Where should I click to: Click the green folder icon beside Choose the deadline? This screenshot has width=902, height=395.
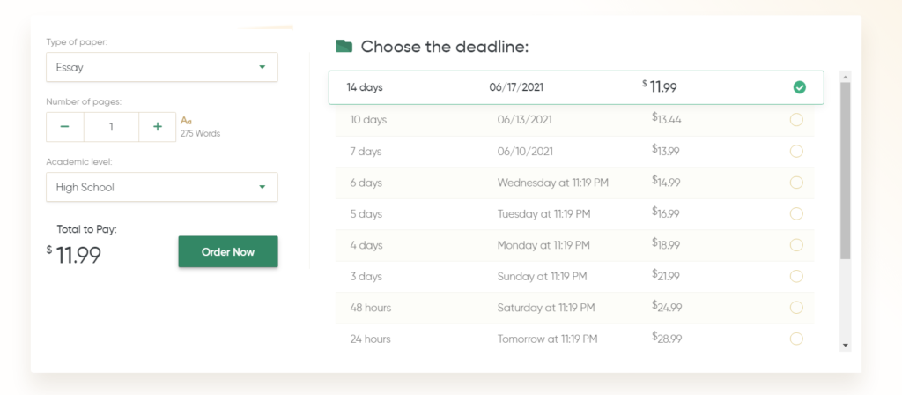tap(344, 46)
